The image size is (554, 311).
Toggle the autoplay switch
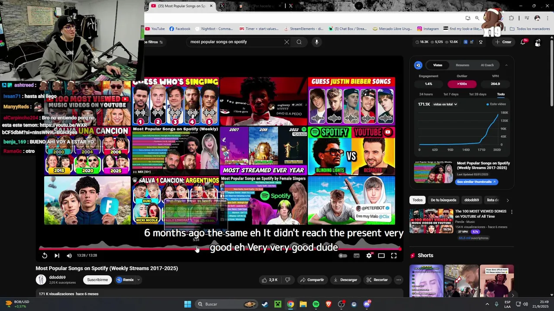point(342,256)
